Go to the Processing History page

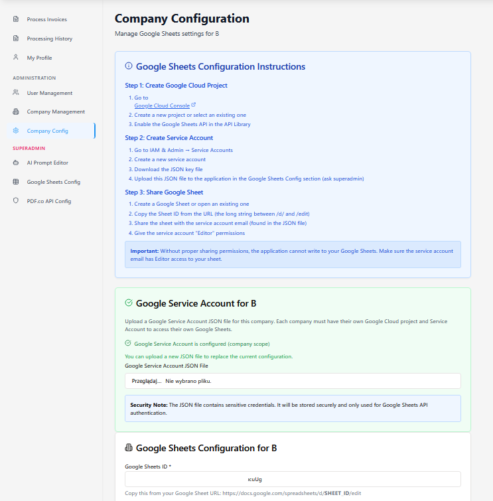49,38
